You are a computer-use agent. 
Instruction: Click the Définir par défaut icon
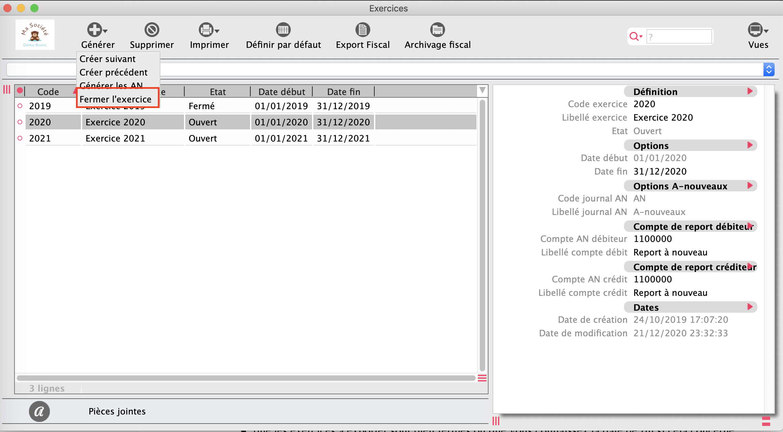pos(283,30)
